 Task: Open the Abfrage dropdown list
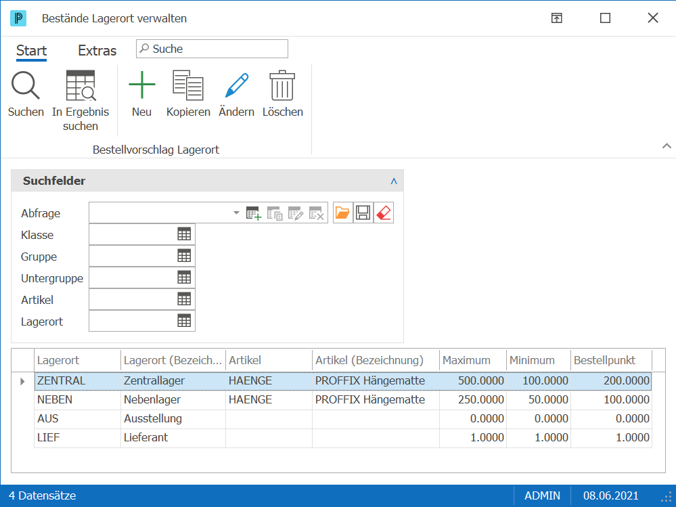click(x=236, y=213)
